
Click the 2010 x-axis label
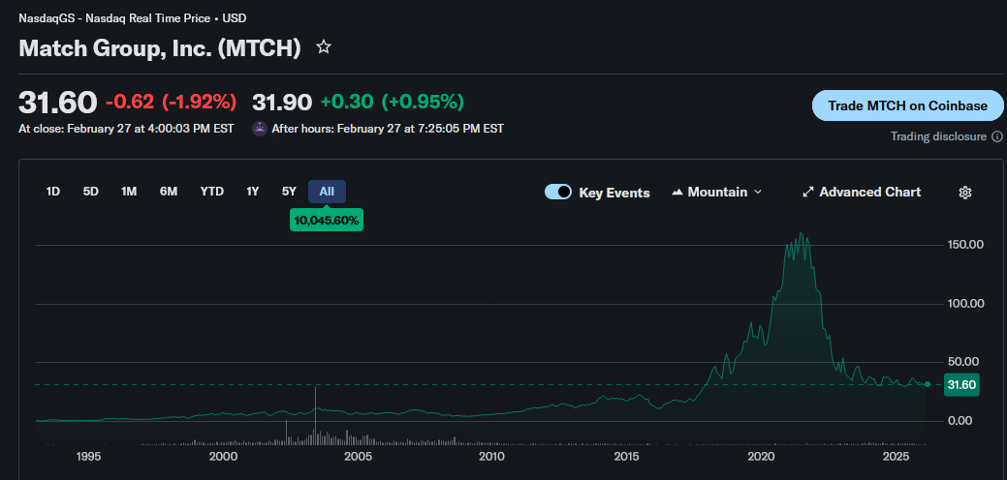tap(492, 456)
